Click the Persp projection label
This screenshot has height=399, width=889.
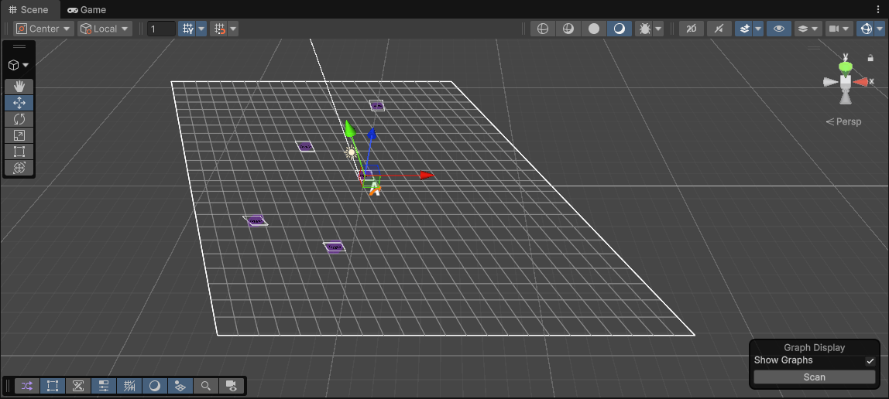(844, 121)
